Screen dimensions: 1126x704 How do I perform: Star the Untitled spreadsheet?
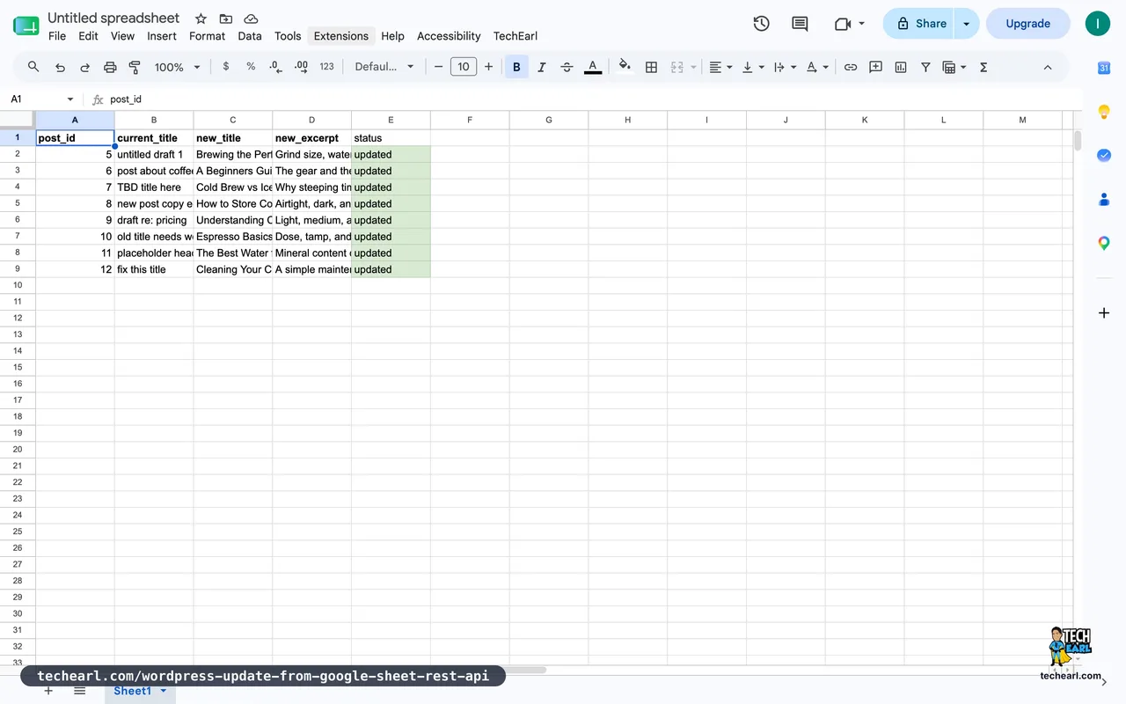[201, 18]
